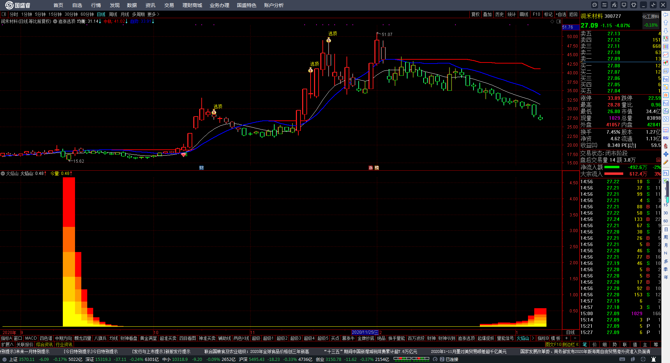Screen dimensions: 670x363
Task: Click the 返回 return button
Action: tap(573, 14)
